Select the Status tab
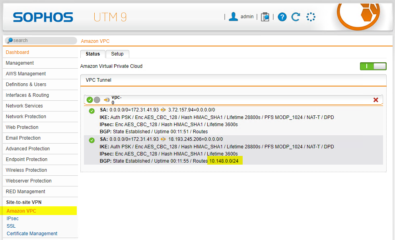The height and width of the screenshot is (240, 395). (x=93, y=54)
